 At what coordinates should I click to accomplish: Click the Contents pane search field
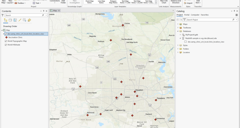coord(23,15)
